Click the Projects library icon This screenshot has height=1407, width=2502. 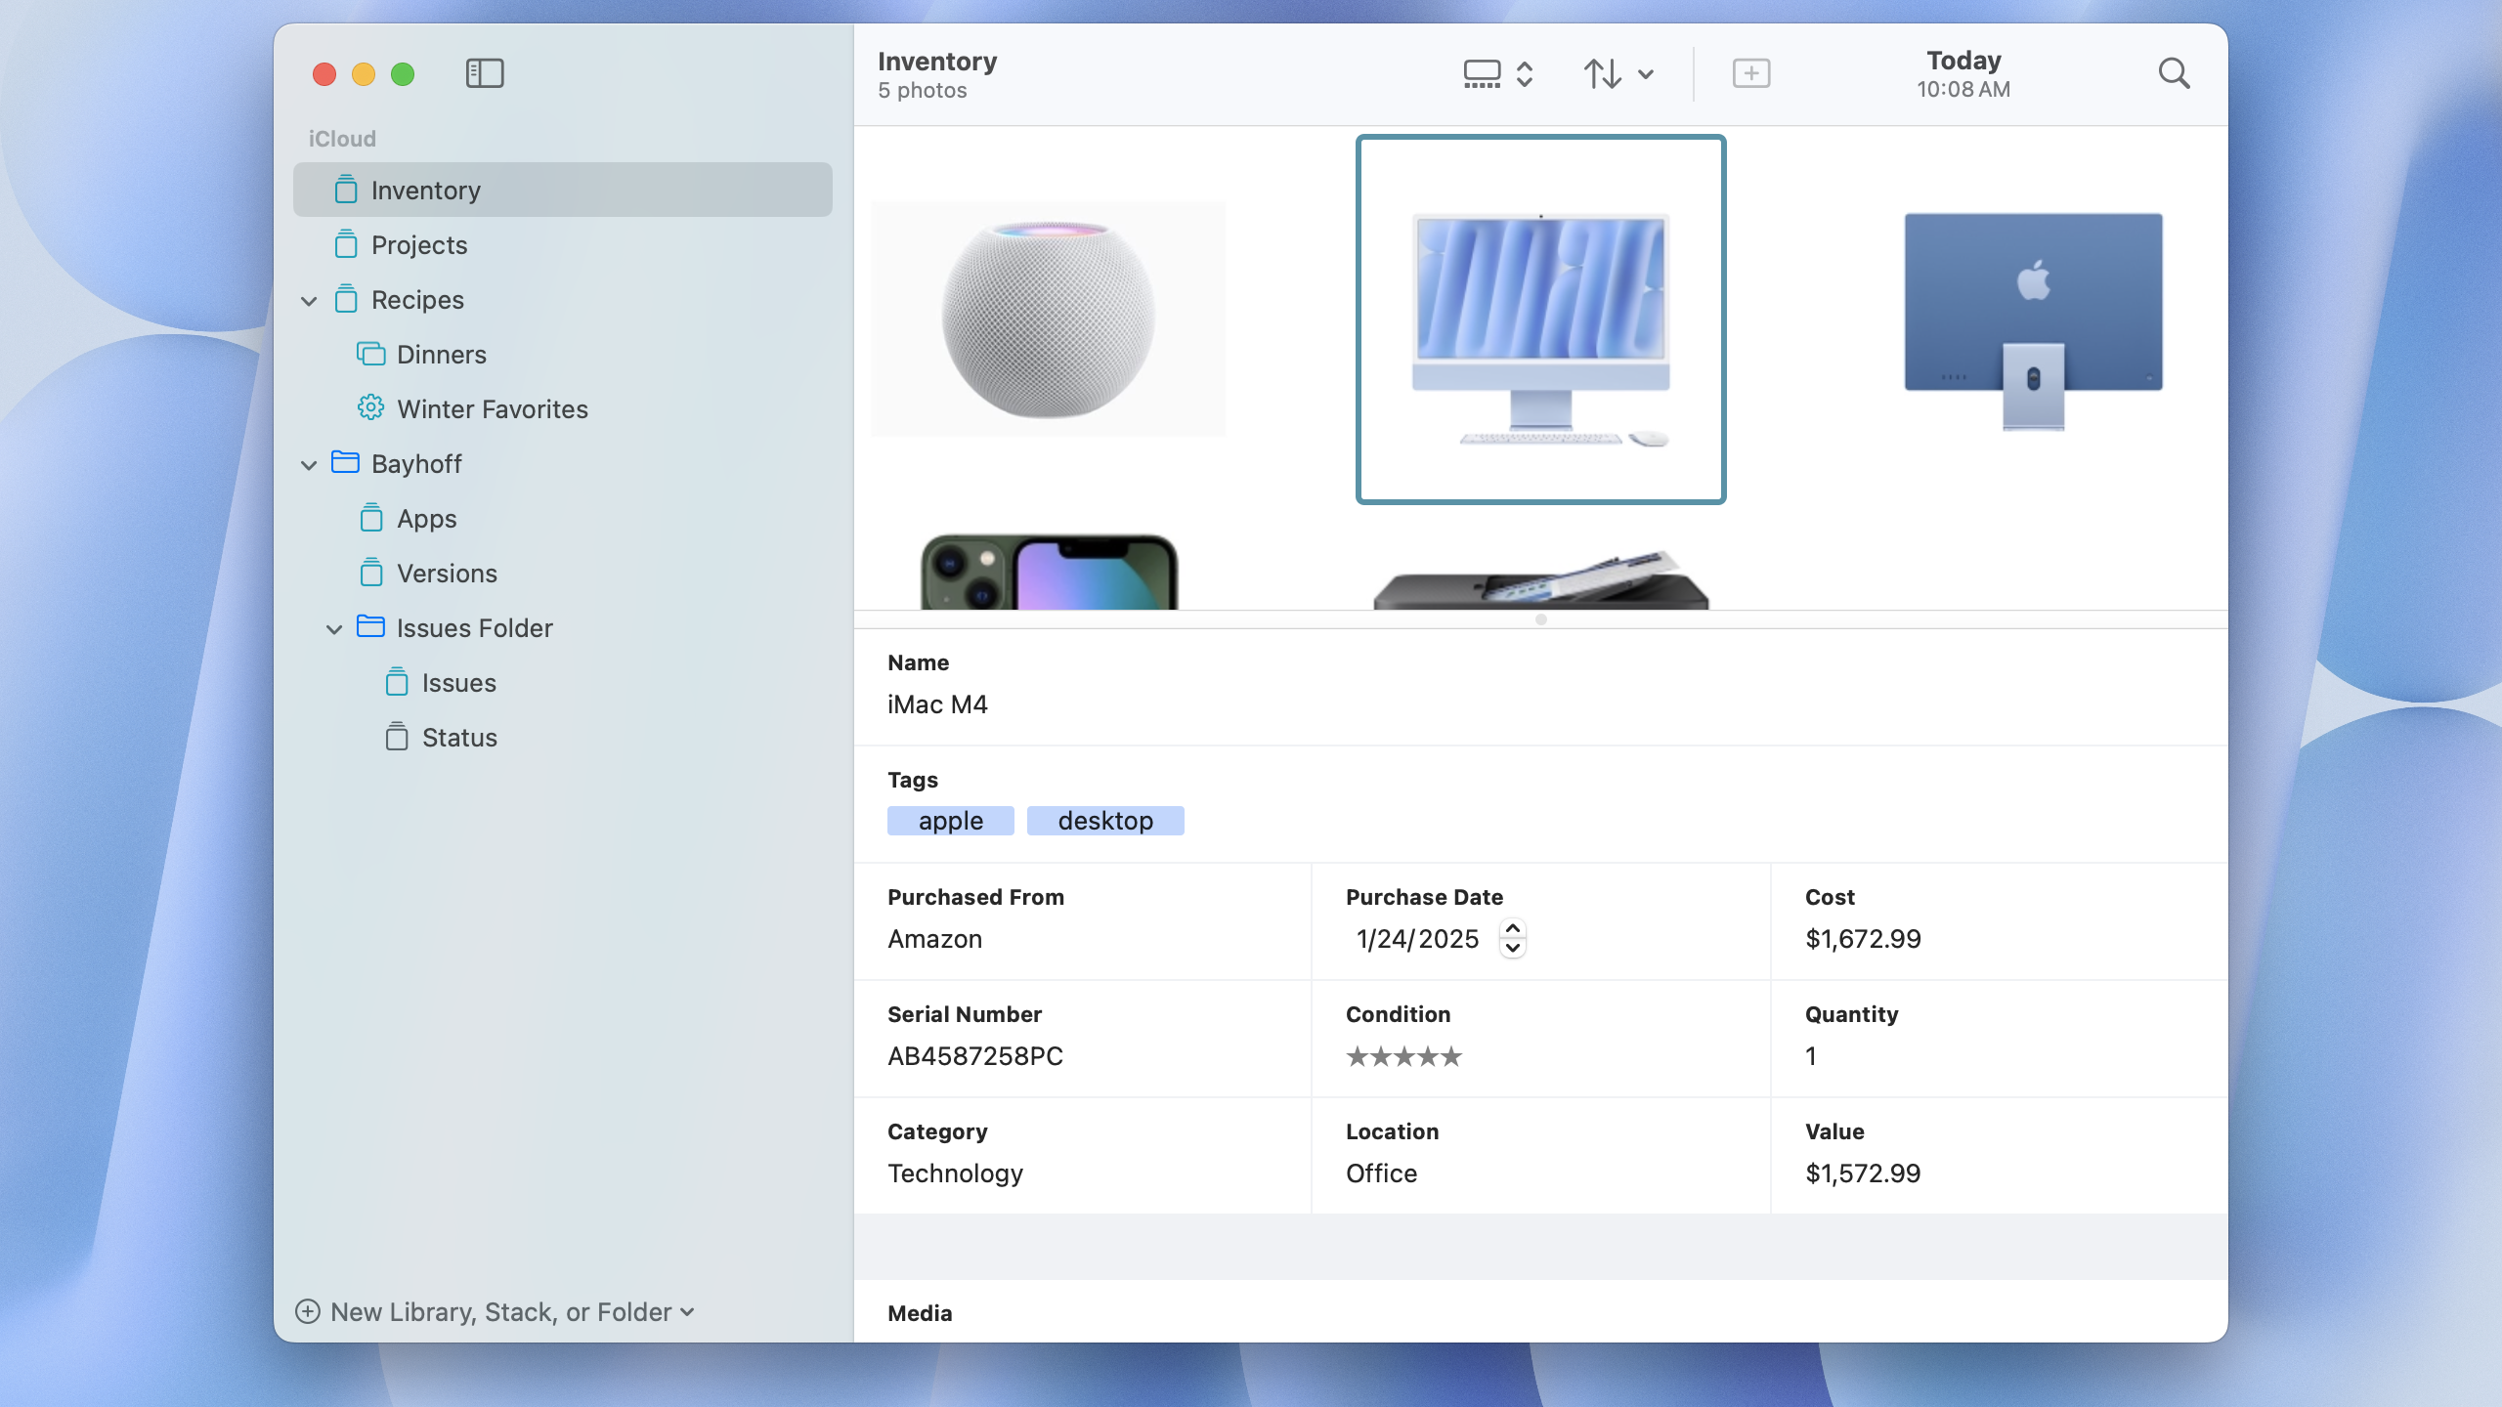(x=346, y=244)
